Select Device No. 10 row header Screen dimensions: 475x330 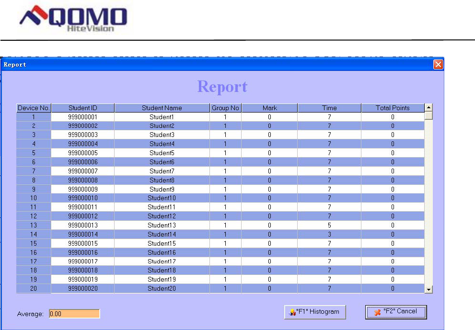coord(34,198)
